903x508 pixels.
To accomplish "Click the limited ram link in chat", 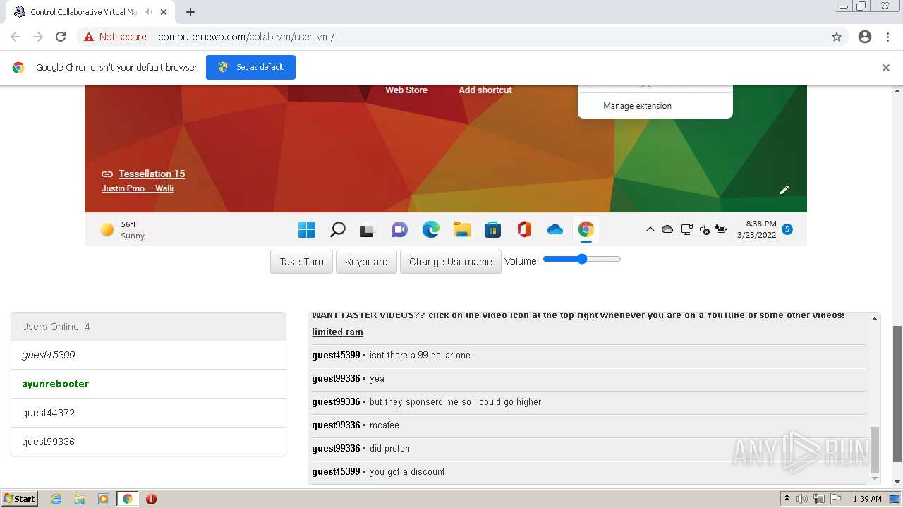I will (x=337, y=332).
